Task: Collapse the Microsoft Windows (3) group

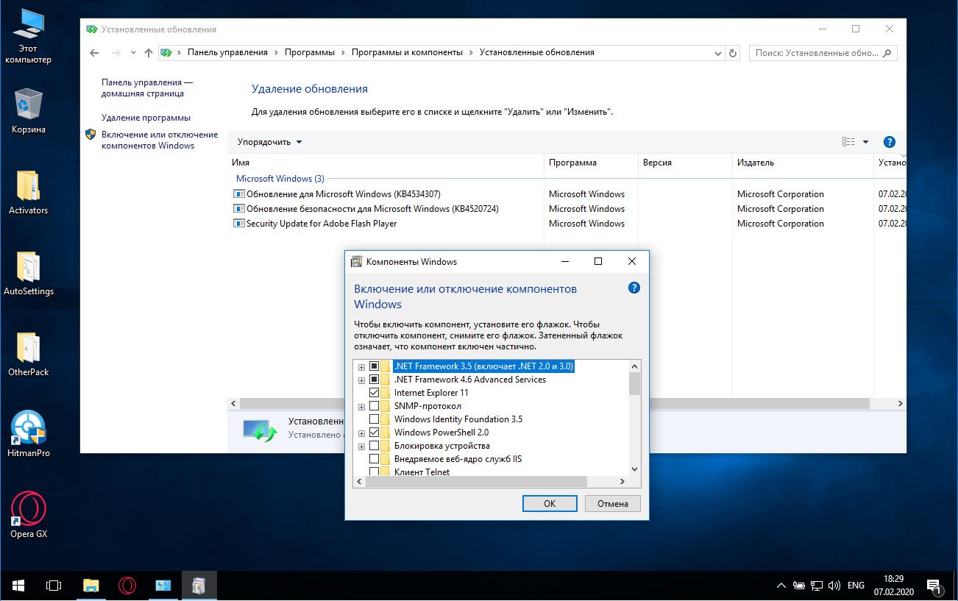Action: 280,179
